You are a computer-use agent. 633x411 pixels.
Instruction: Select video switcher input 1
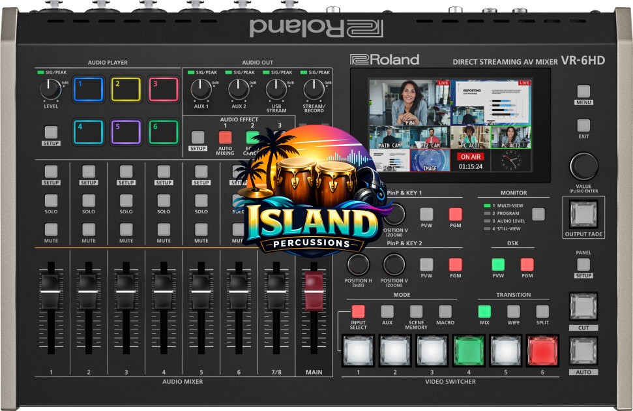tap(358, 350)
